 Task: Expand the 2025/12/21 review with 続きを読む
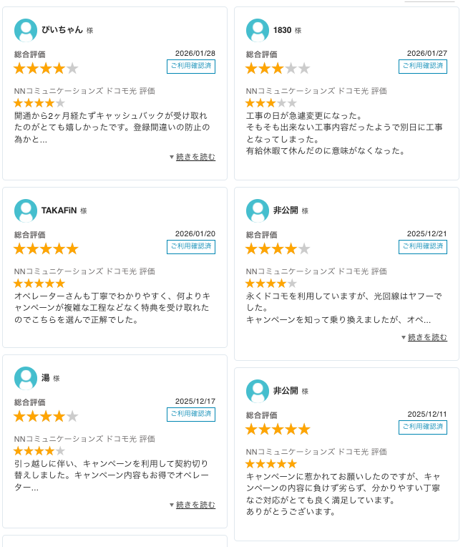click(427, 337)
